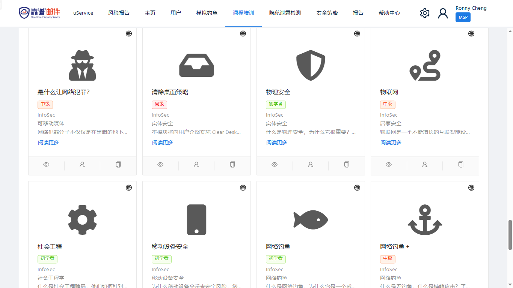
Task: Duplicate the 物理安全 course with the copy icon
Action: tap(346, 164)
